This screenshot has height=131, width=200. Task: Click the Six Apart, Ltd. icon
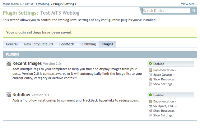(x=151, y=106)
